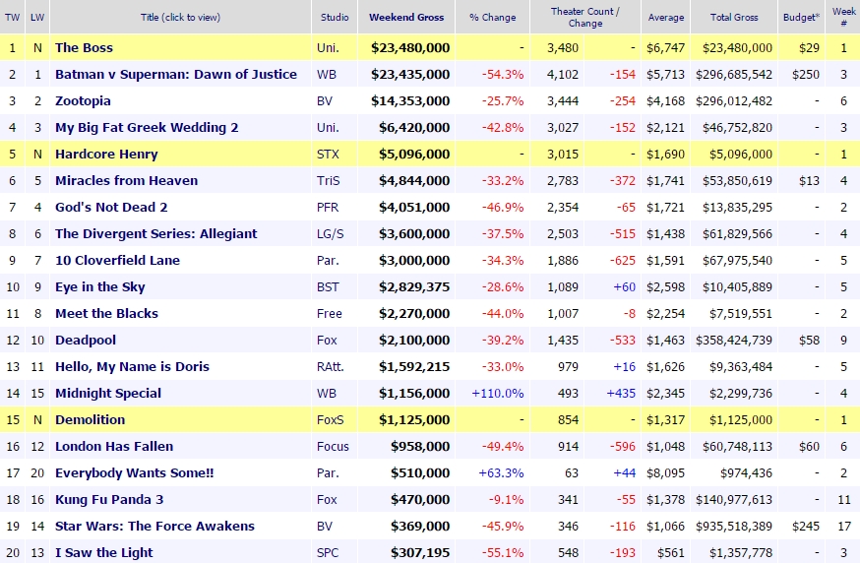Click Uni. studio in The Boss row
The height and width of the screenshot is (563, 860).
[328, 48]
